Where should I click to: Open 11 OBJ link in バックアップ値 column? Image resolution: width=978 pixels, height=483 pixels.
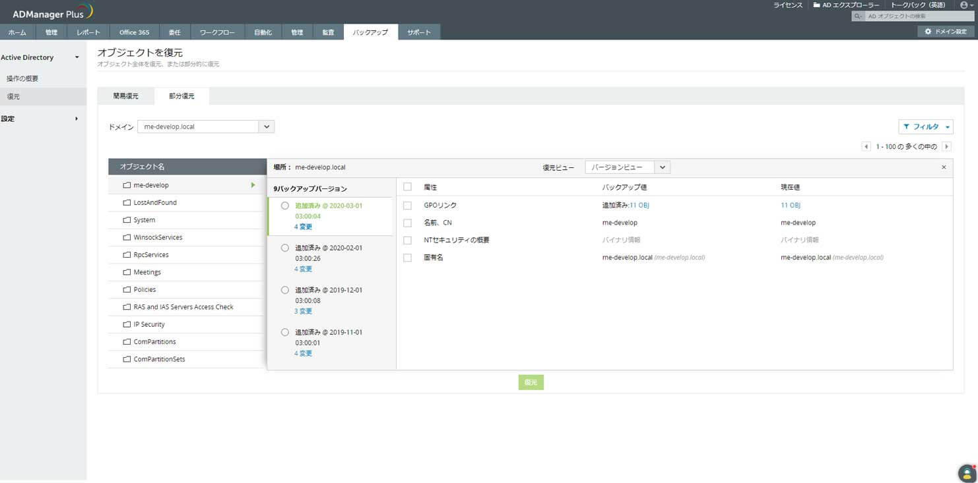click(639, 206)
